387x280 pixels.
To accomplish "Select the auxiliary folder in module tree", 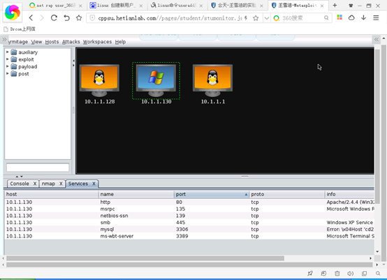I will (24, 52).
